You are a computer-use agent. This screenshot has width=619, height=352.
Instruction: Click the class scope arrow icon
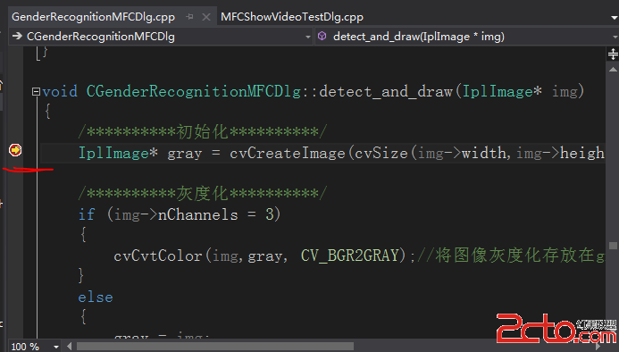point(17,37)
